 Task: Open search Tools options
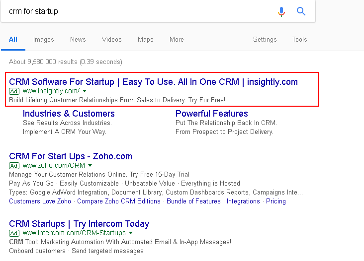coord(300,39)
